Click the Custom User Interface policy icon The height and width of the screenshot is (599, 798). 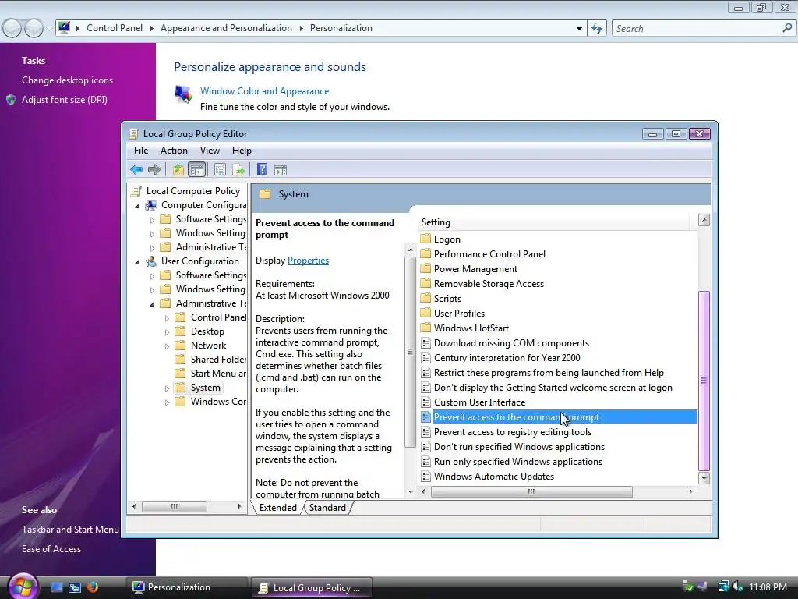(x=425, y=402)
